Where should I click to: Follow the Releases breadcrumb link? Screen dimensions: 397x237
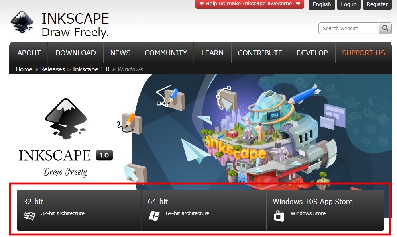[52, 69]
